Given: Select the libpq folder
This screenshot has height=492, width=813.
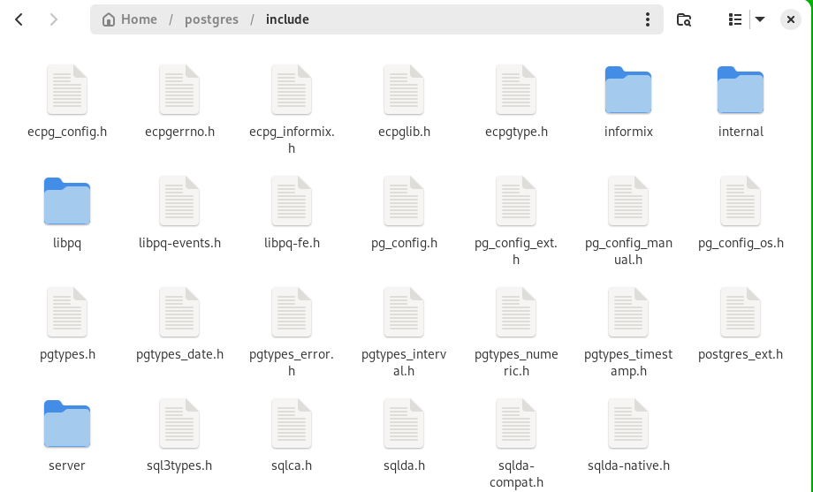Looking at the screenshot, I should tap(67, 201).
